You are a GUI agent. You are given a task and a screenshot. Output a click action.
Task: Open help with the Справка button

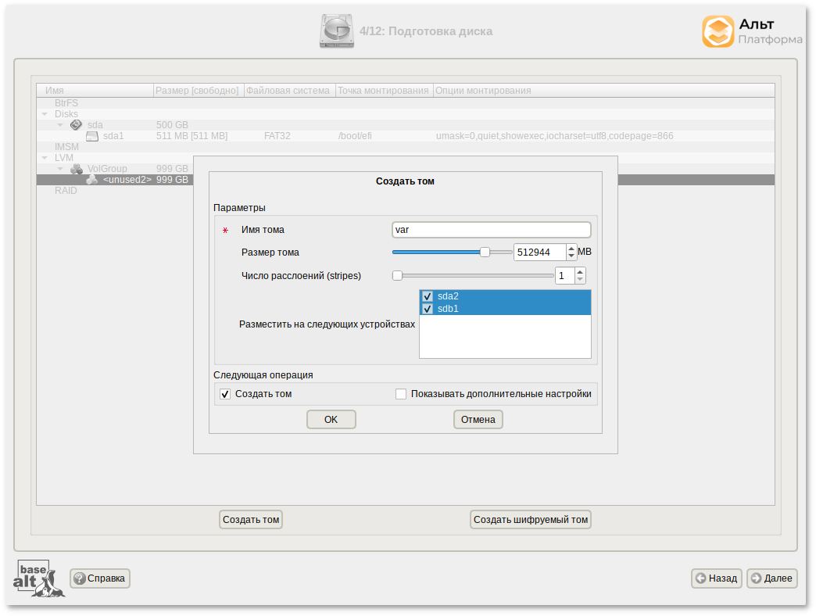point(100,578)
